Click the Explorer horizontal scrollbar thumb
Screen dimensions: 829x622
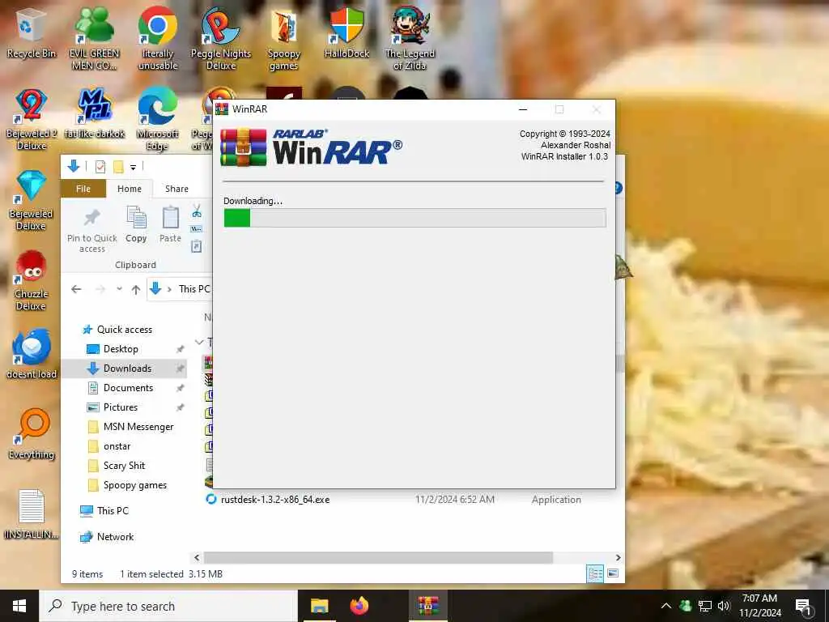378,557
